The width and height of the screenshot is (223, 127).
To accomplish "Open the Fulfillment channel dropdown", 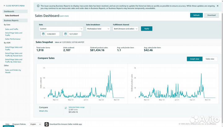I will coord(126,28).
